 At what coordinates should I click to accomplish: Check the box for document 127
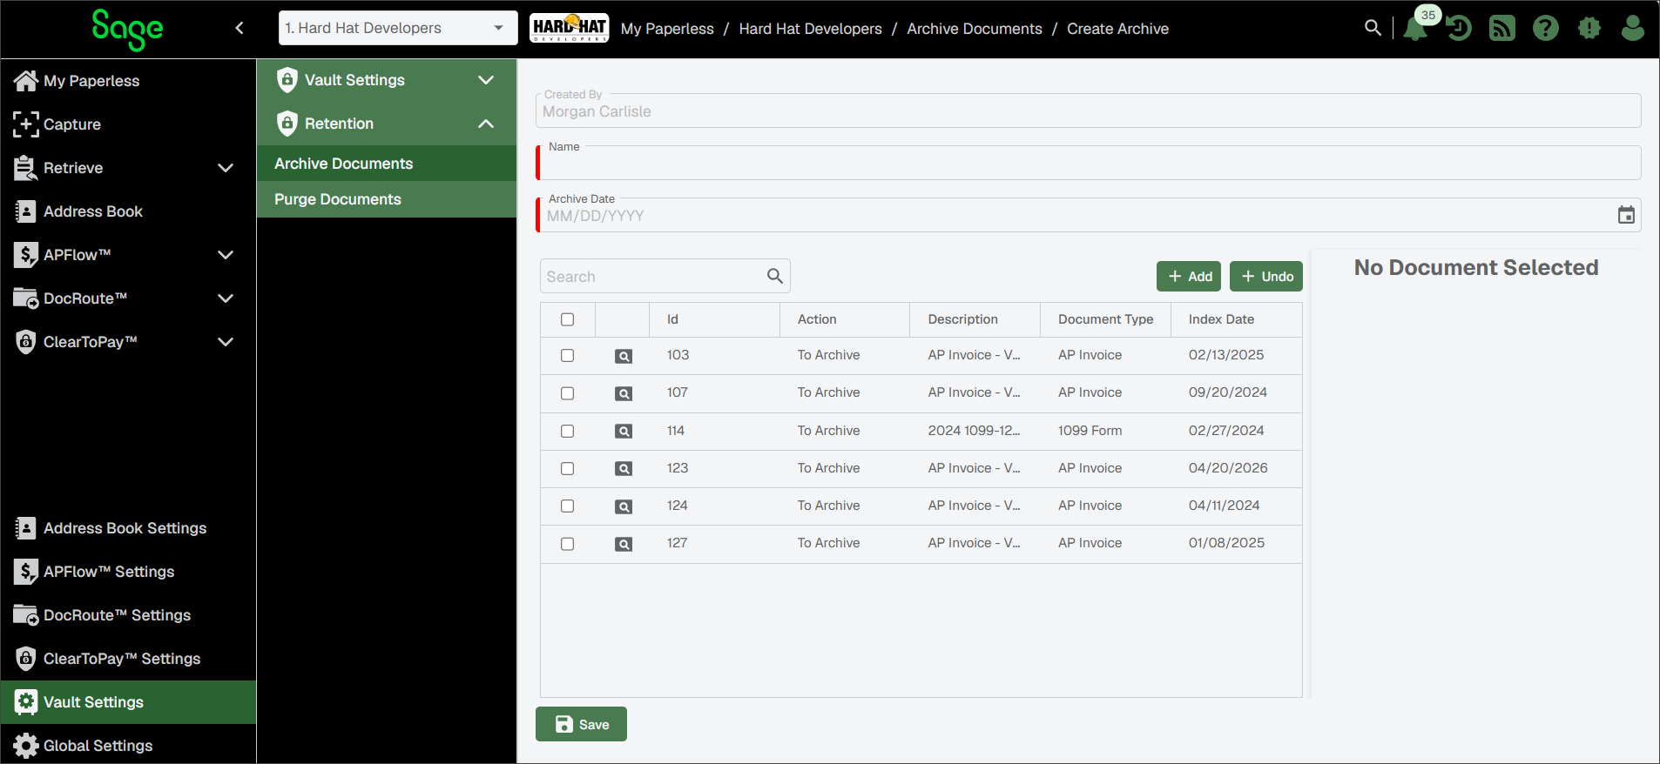pyautogui.click(x=567, y=543)
